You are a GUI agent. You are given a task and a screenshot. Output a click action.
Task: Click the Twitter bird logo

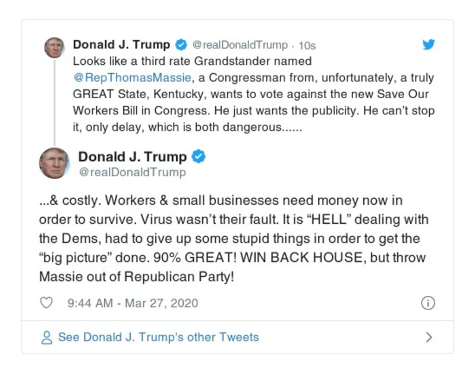[428, 45]
